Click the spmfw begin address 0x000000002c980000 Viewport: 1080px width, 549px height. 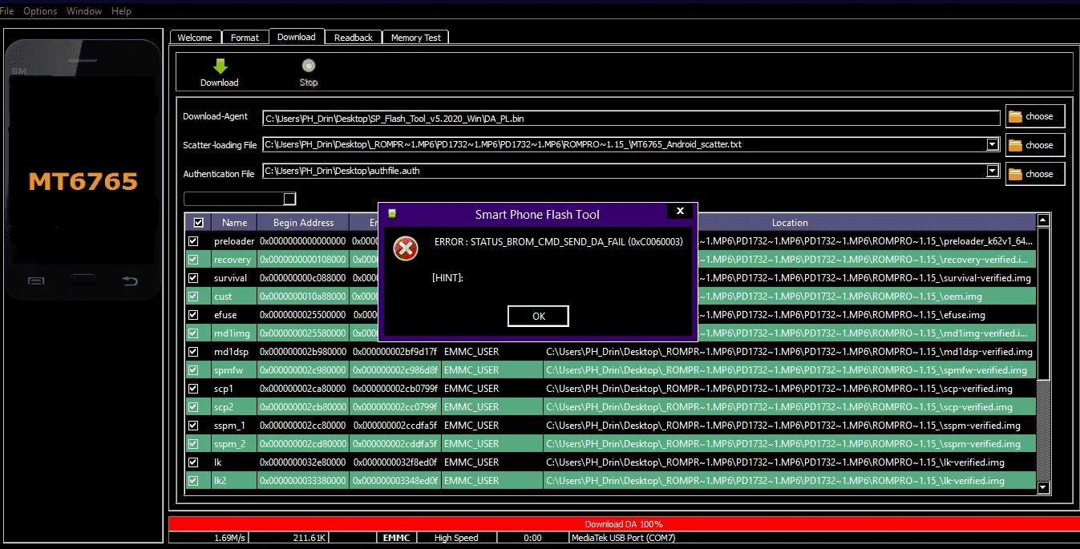pyautogui.click(x=303, y=370)
